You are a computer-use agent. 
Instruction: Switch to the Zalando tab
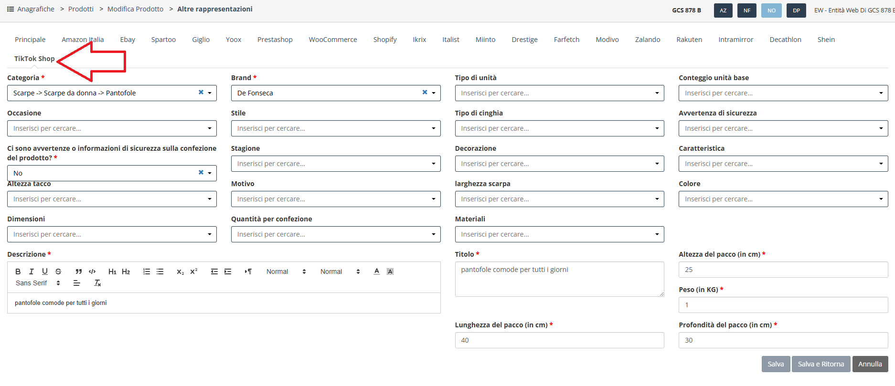pyautogui.click(x=648, y=40)
